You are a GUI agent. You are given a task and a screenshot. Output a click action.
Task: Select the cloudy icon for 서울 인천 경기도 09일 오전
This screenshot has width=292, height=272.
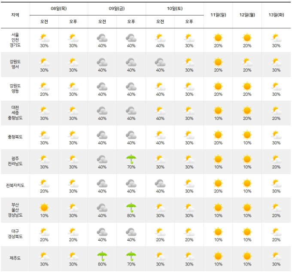[102, 38]
